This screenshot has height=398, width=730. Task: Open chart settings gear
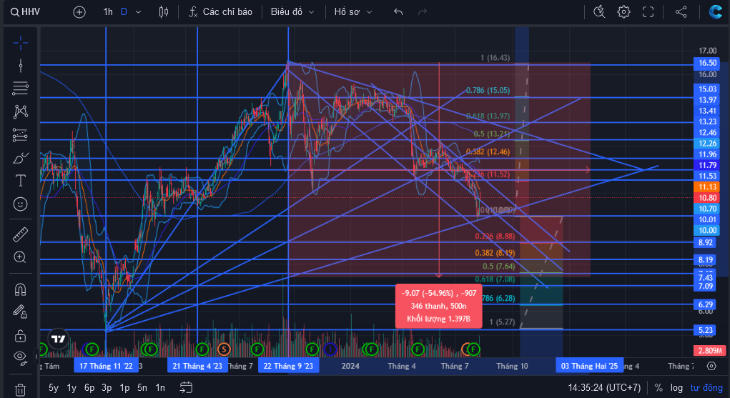pos(624,12)
